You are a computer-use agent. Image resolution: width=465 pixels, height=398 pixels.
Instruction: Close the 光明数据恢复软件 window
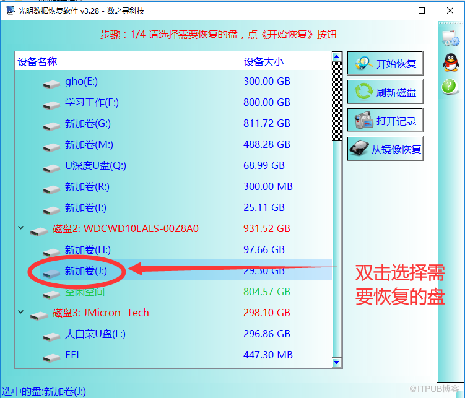[x=450, y=11]
